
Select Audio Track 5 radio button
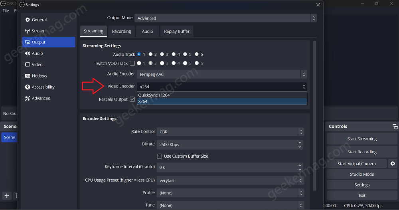(x=185, y=54)
